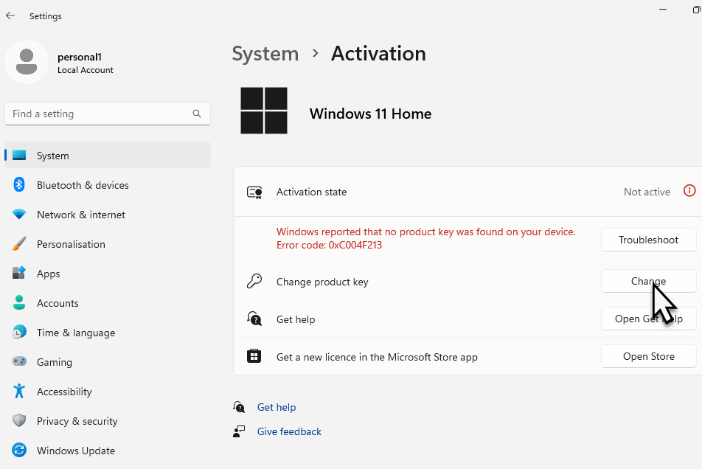Viewport: 702px width, 469px height.
Task: Open Time & language settings
Action: coord(108,333)
